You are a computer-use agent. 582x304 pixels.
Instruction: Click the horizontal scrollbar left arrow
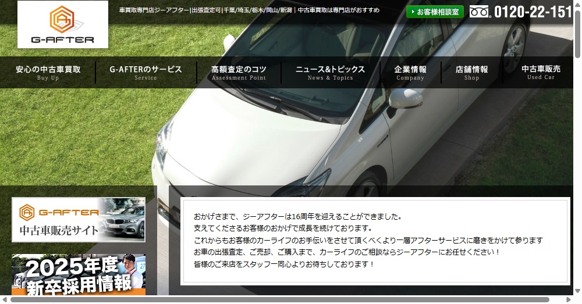tap(4, 300)
